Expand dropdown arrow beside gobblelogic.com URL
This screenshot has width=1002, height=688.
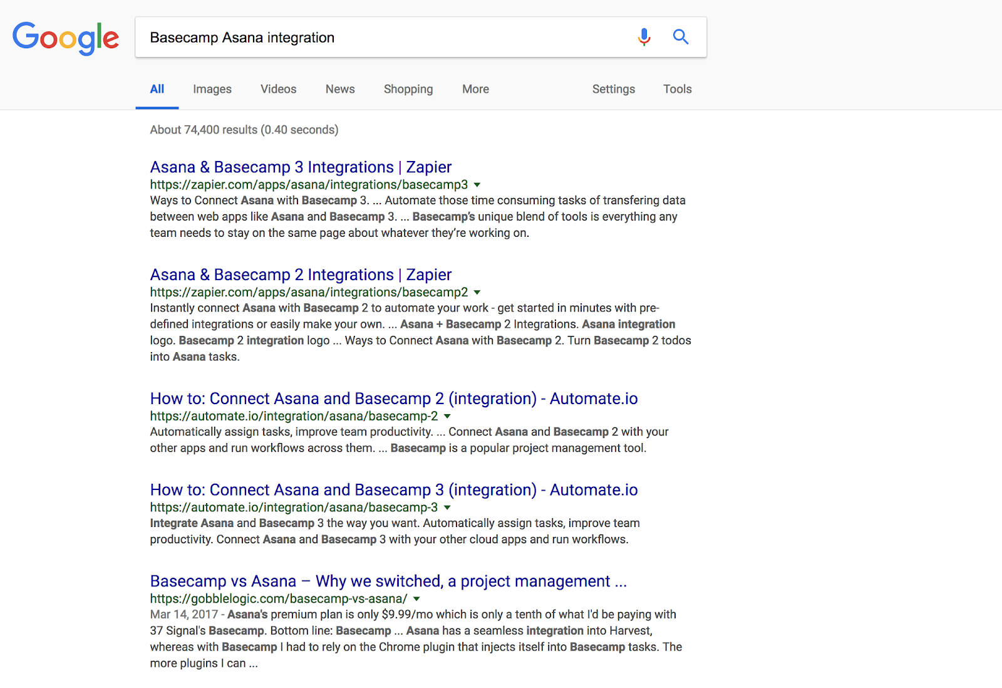pyautogui.click(x=416, y=599)
